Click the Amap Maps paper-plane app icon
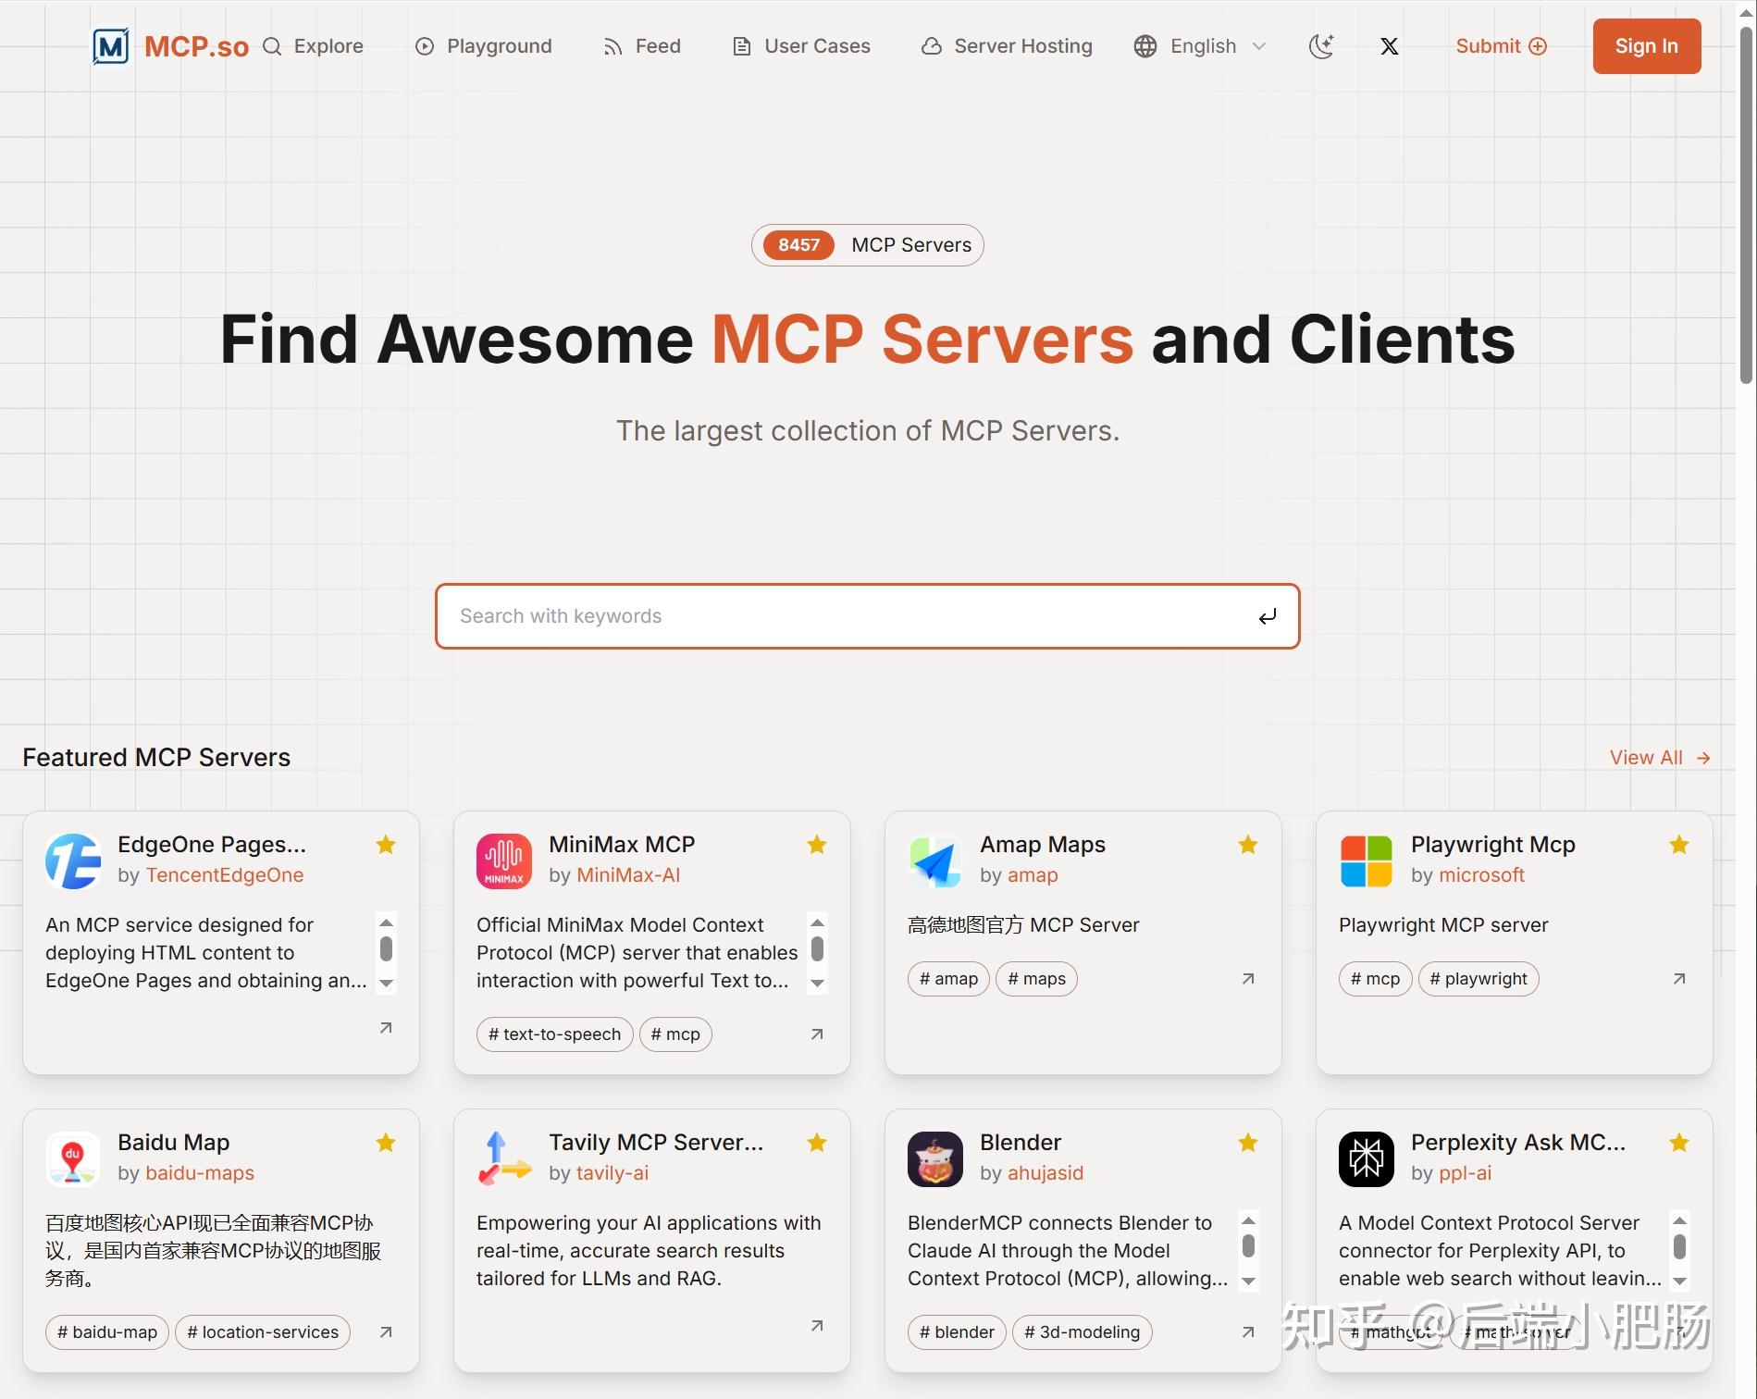Screen dimensions: 1757x1399 (x=935, y=860)
